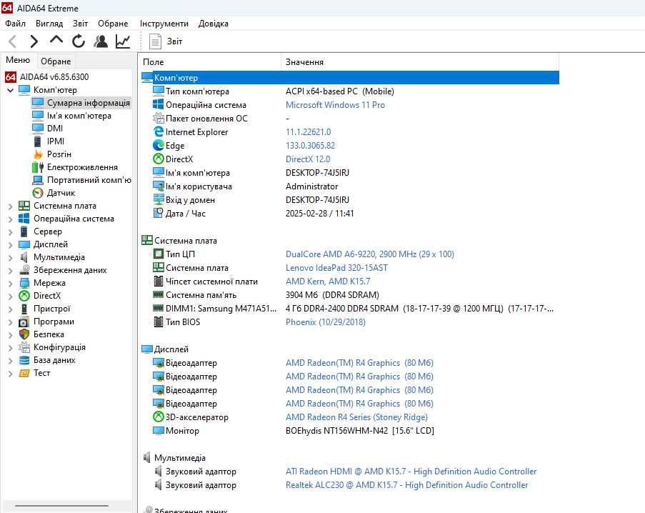
Task: Click the Forward navigation arrow
Action: click(34, 41)
